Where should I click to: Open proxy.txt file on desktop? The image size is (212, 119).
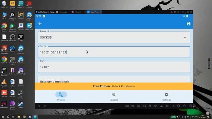[21, 82]
